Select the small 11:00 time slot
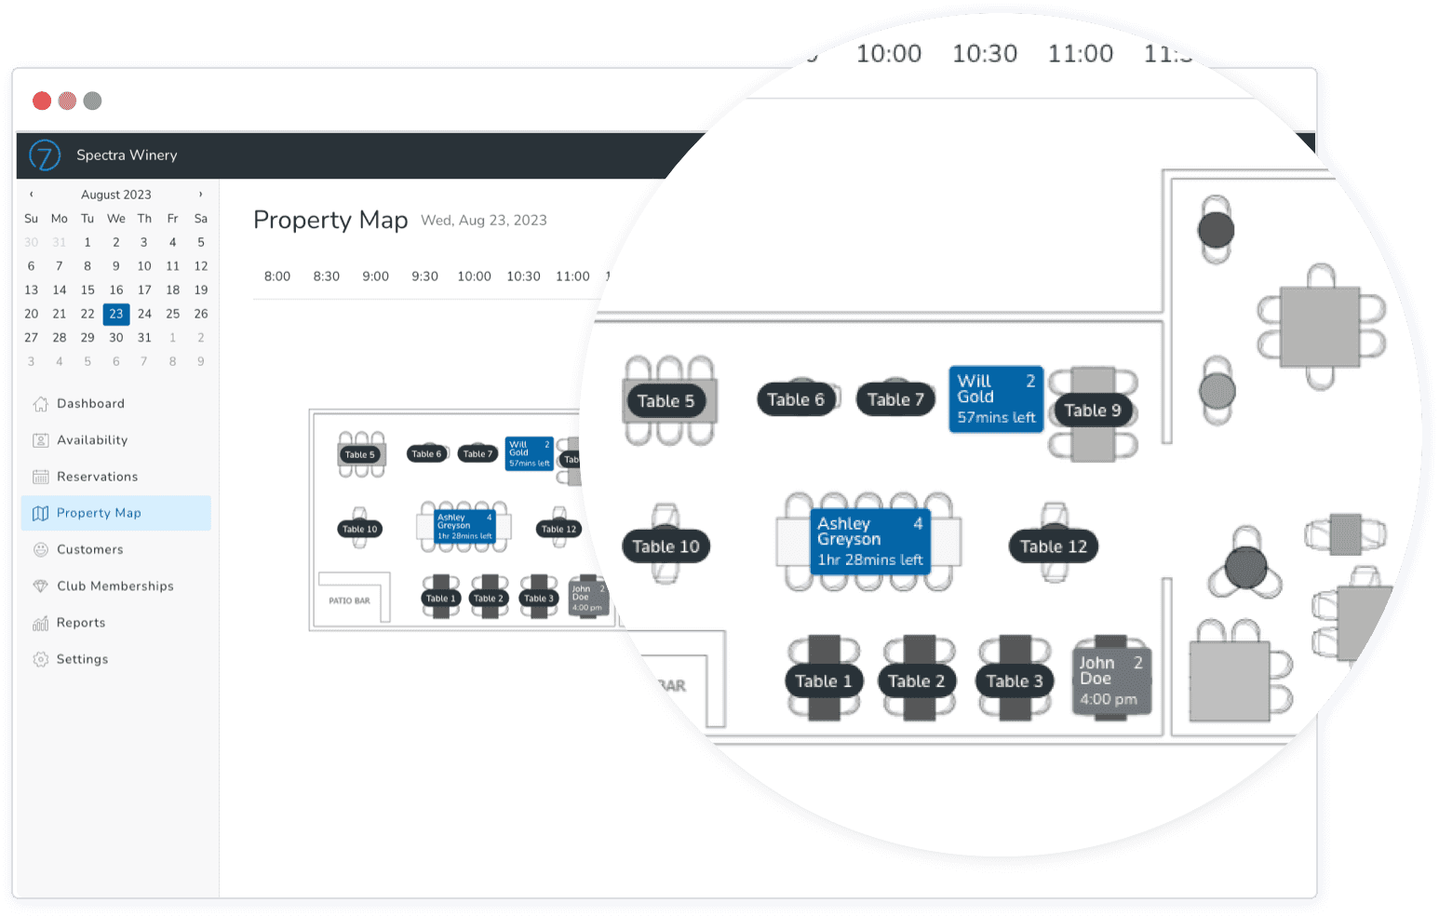Viewport: 1439px width, 916px height. pyautogui.click(x=573, y=276)
